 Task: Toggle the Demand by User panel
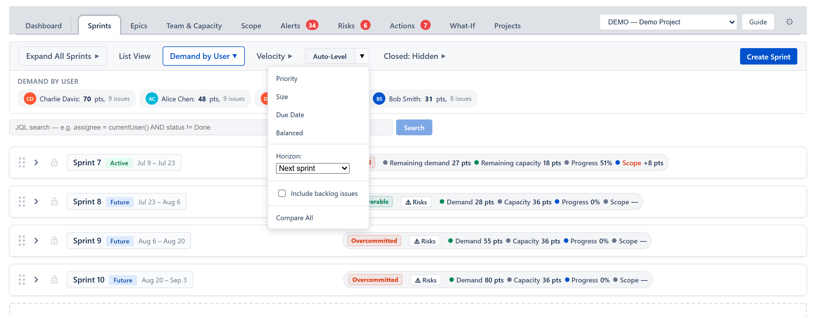point(204,56)
